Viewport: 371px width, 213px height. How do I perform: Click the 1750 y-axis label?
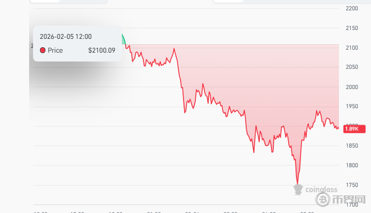tap(352, 185)
